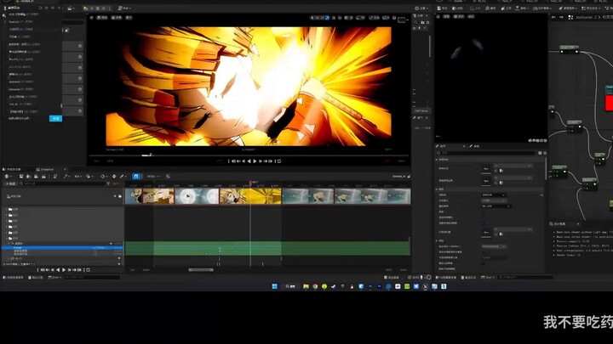This screenshot has height=344, width=613.
Task: Open the Settings menu above the viewport
Action: click(421, 8)
